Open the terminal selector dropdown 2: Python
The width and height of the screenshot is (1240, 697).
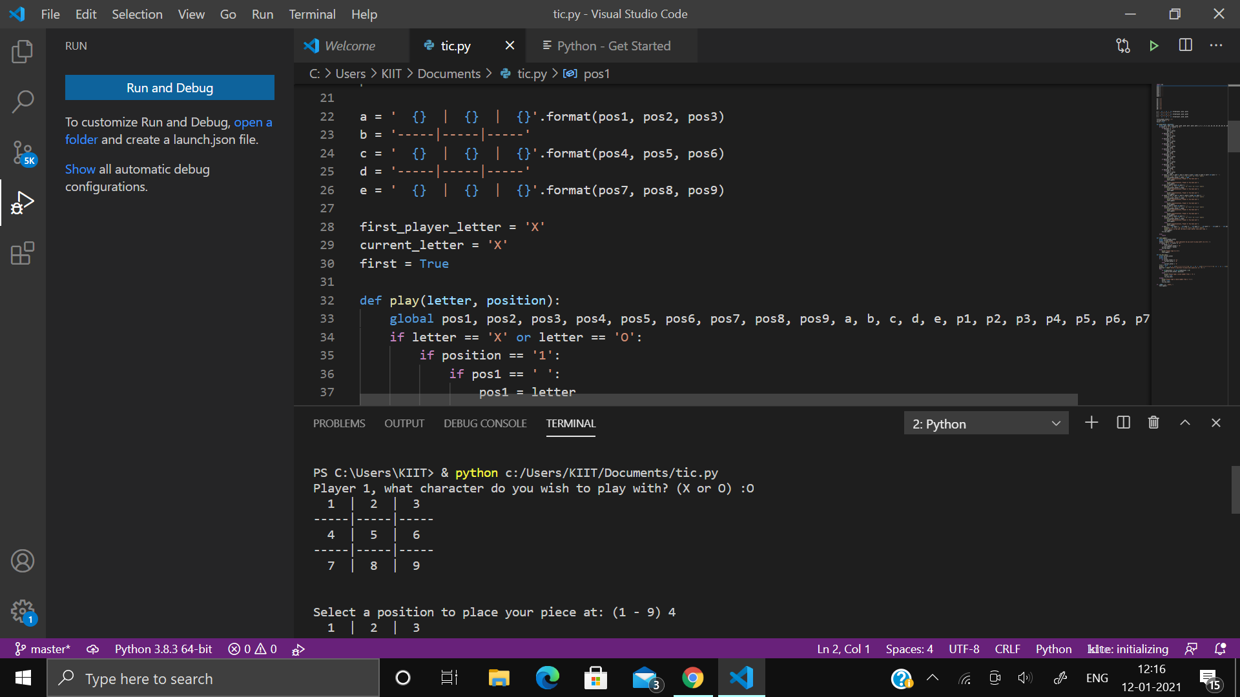pos(986,424)
